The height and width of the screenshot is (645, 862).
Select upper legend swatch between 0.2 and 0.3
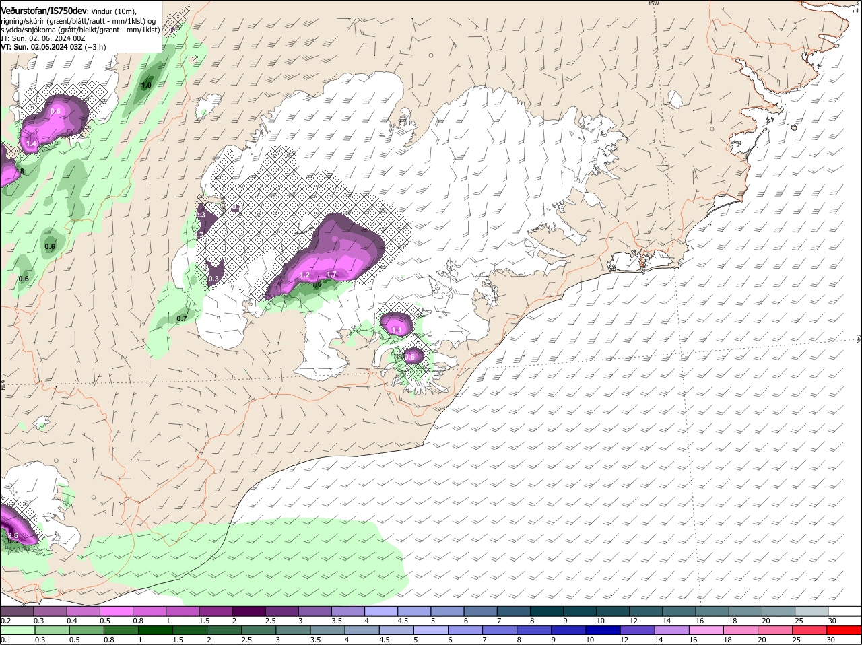click(x=17, y=611)
